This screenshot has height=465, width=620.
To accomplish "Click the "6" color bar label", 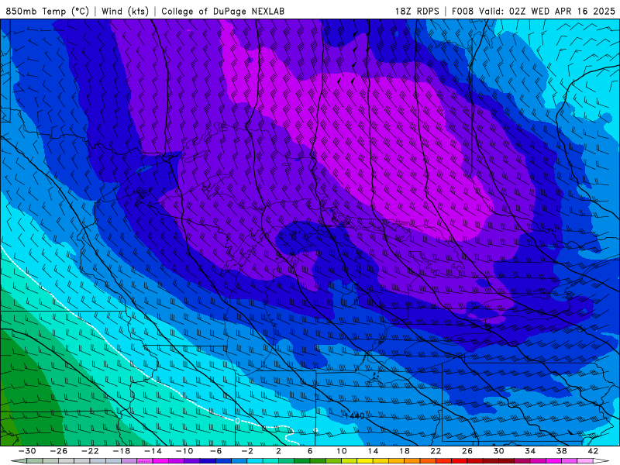I will 310,451.
